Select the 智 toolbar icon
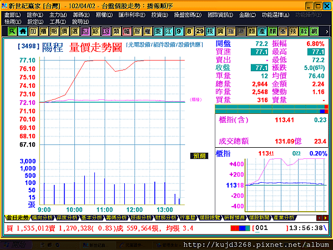The width and height of the screenshot is (333, 250). [x=137, y=32]
